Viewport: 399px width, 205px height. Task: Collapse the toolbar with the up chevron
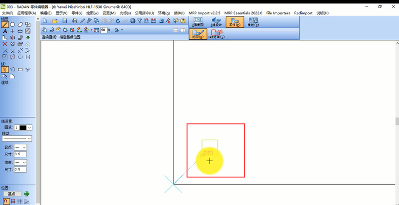pyautogui.click(x=38, y=19)
